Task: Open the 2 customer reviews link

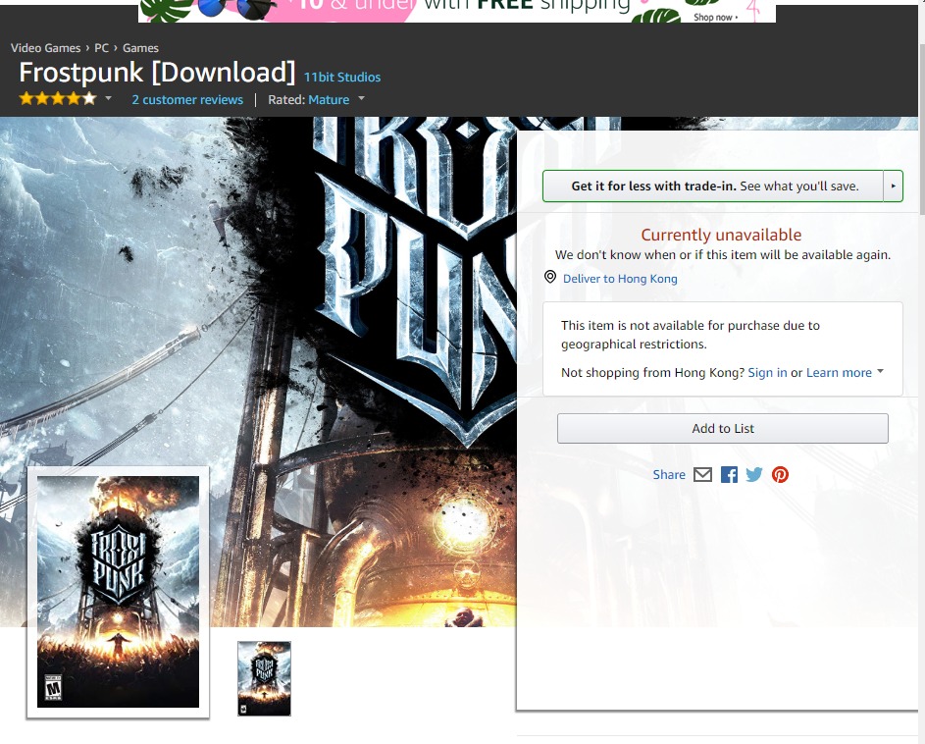Action: 187,100
